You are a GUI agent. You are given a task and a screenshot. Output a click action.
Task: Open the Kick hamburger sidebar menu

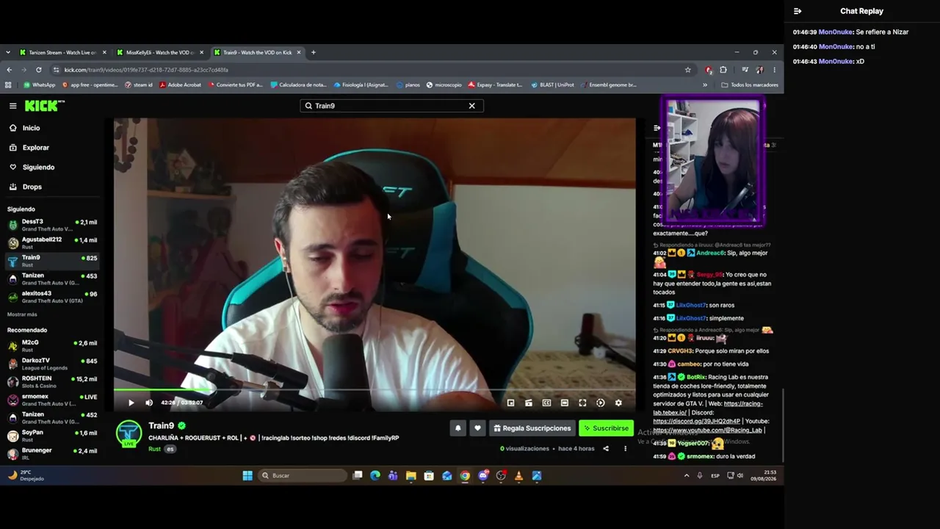[12, 106]
